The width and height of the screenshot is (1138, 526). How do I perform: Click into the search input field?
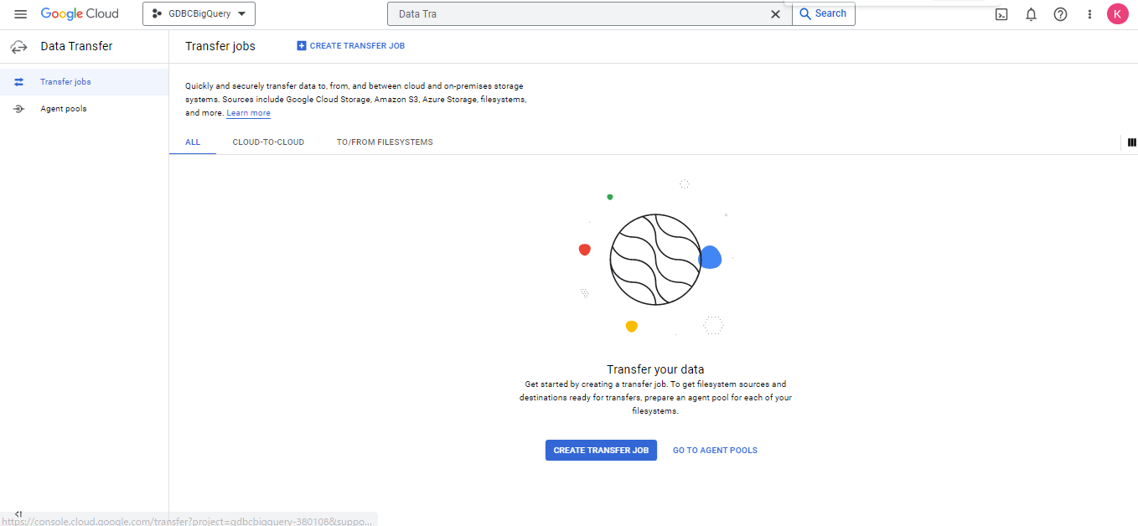(x=578, y=14)
